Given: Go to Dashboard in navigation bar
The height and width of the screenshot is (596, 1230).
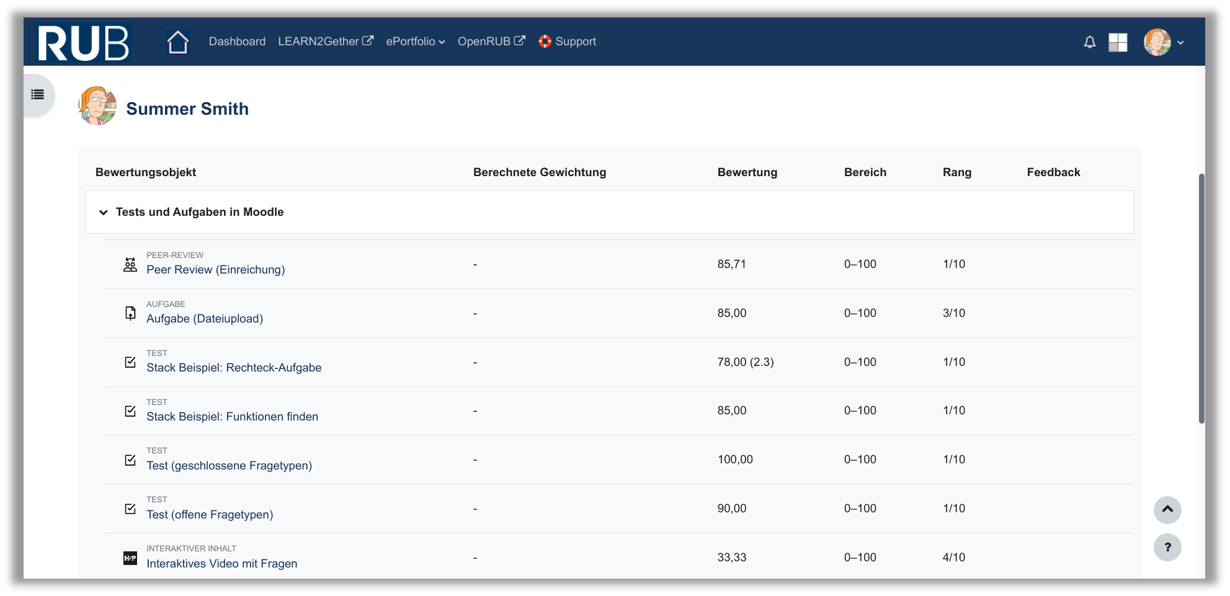Looking at the screenshot, I should tap(237, 42).
